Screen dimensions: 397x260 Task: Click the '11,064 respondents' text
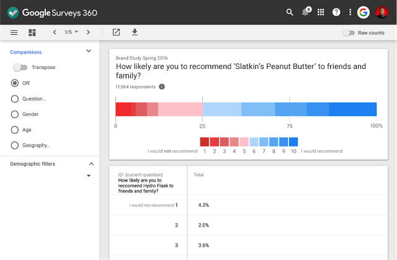(135, 87)
